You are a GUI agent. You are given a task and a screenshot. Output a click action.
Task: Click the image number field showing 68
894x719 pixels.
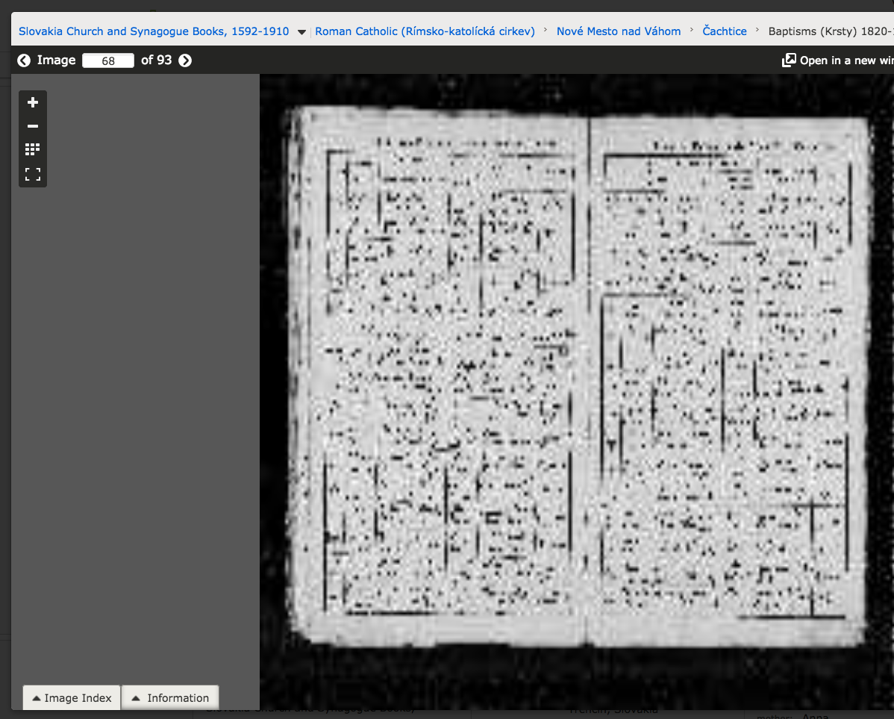click(x=108, y=61)
